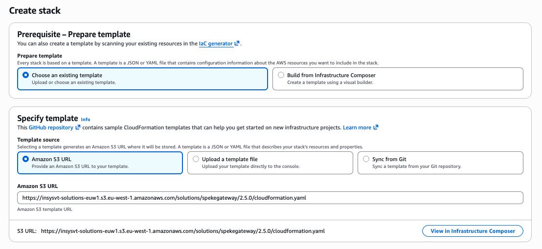This screenshot has height=249, width=542.
Task: Click 'Provide an Amazon S3 URL to your template' text
Action: click(x=80, y=166)
